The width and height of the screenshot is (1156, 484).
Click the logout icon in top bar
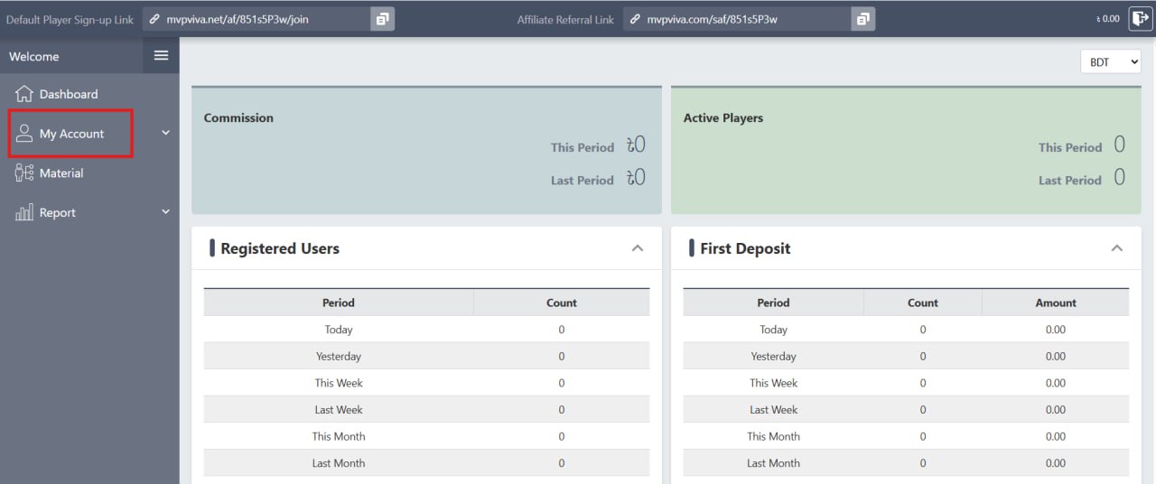click(x=1140, y=18)
